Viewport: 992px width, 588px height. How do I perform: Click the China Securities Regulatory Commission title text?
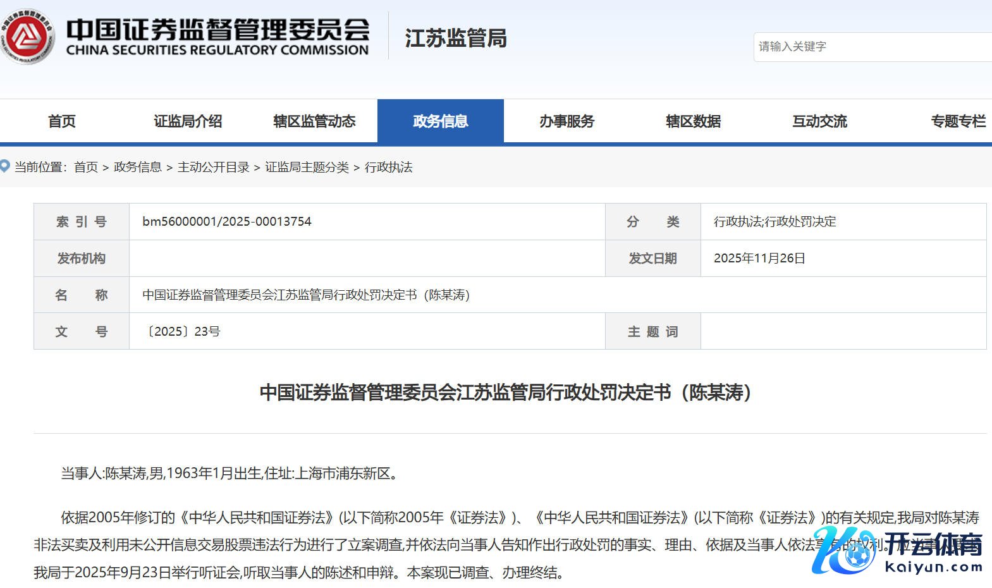(x=217, y=37)
